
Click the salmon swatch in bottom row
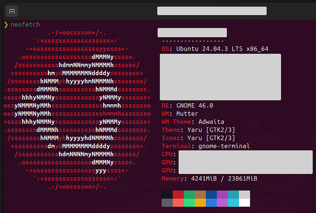click(178, 203)
